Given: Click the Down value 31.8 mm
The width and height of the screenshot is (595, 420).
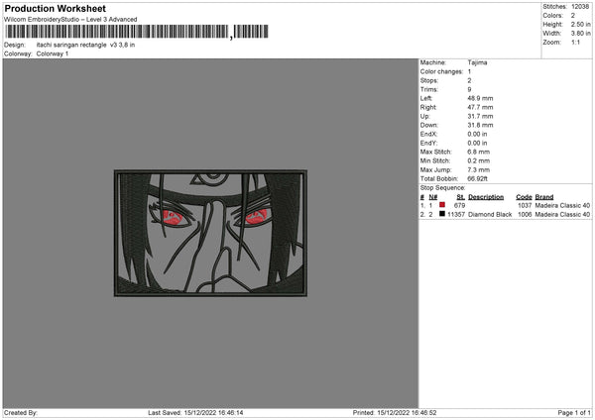Looking at the screenshot, I should tap(480, 125).
